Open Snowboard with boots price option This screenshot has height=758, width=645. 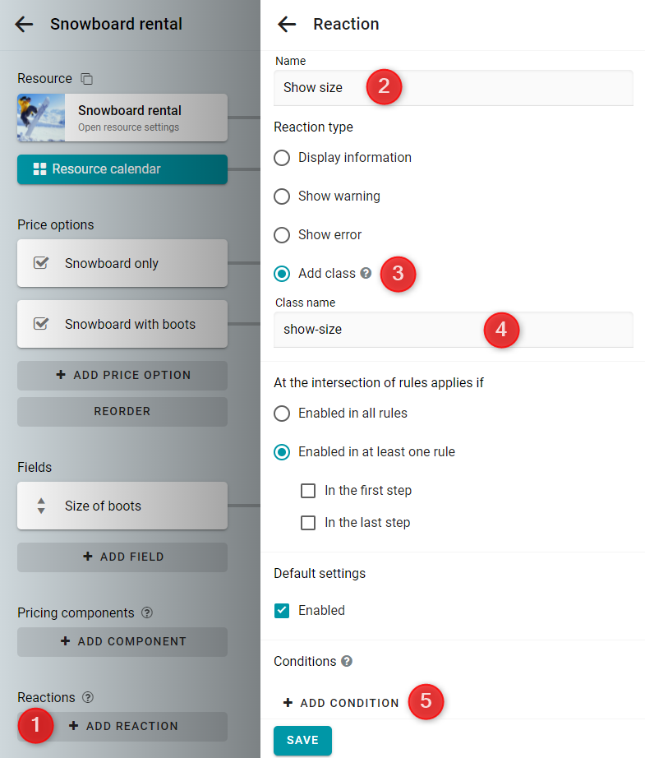pos(122,324)
